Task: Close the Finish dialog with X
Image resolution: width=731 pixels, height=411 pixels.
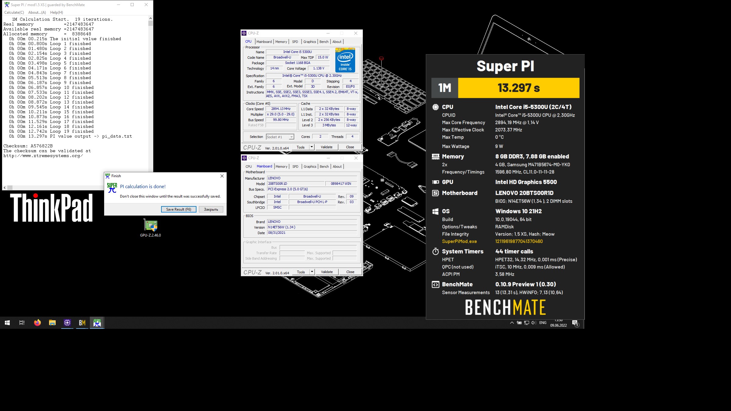Action: pyautogui.click(x=222, y=176)
